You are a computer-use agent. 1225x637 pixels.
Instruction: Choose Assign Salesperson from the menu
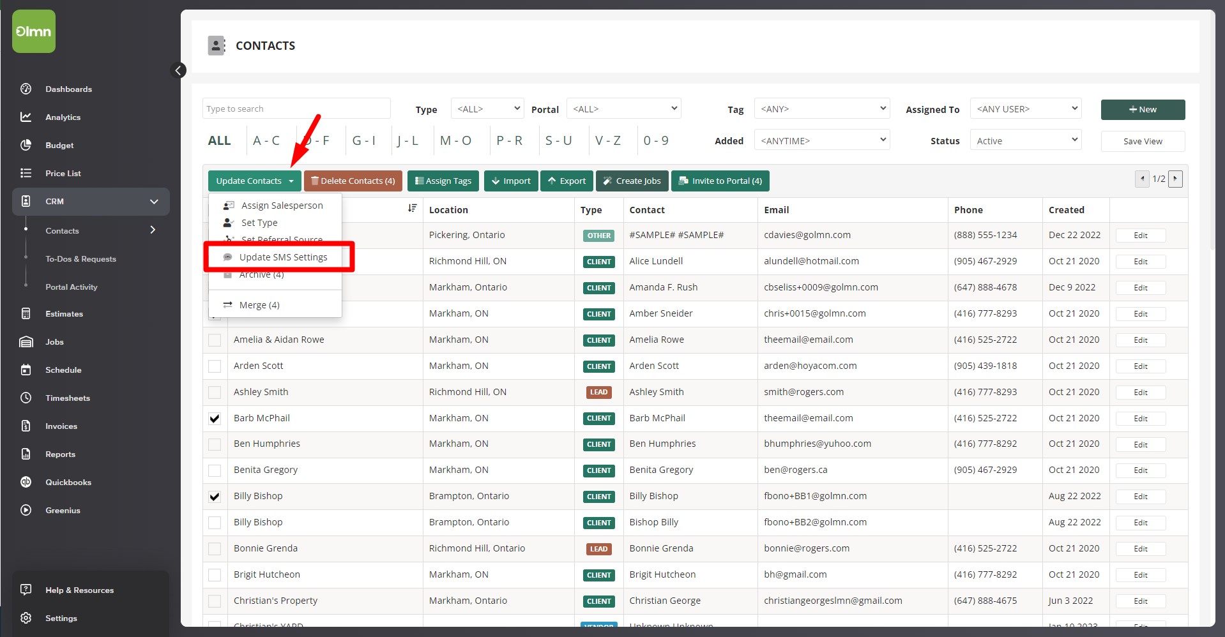click(275, 205)
